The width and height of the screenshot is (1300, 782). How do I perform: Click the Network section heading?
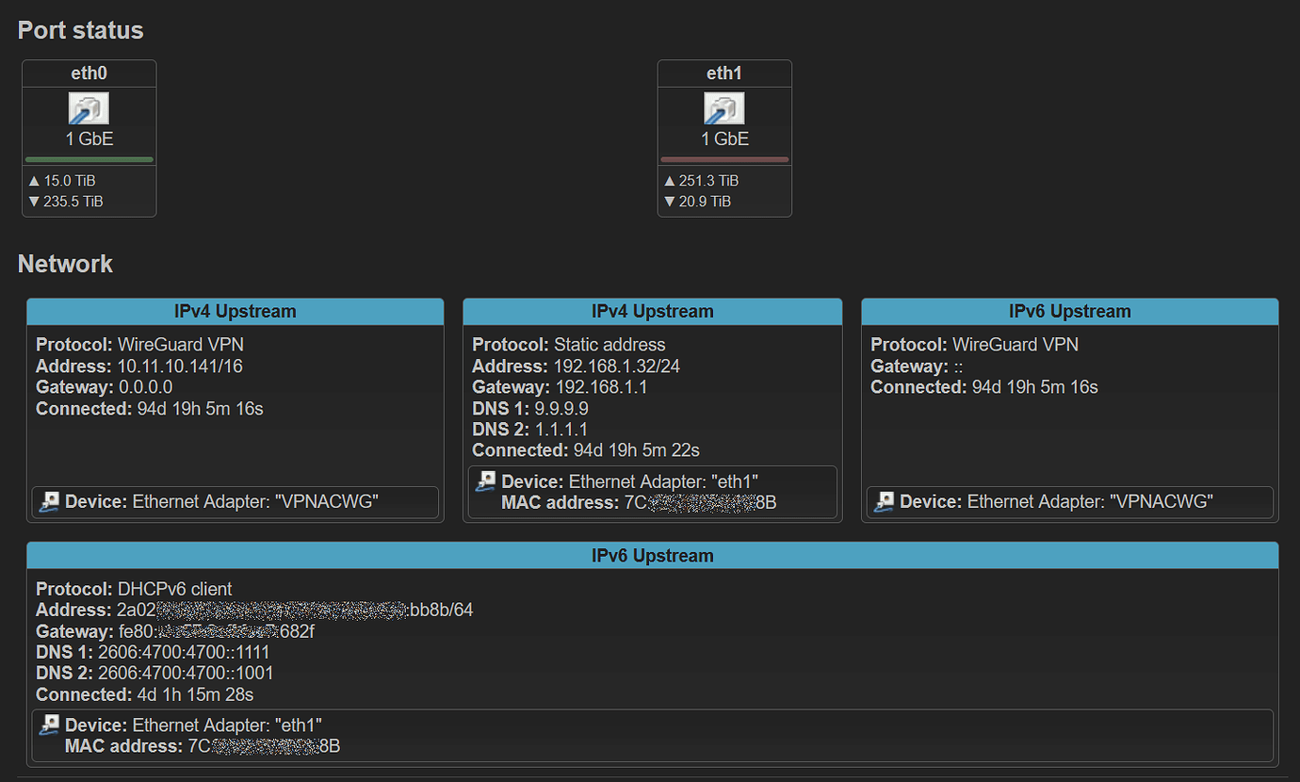(x=65, y=264)
